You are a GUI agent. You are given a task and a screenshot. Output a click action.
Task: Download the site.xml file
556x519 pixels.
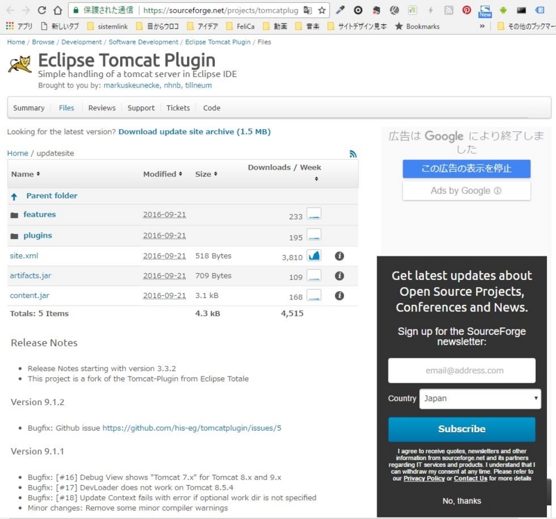click(x=24, y=256)
